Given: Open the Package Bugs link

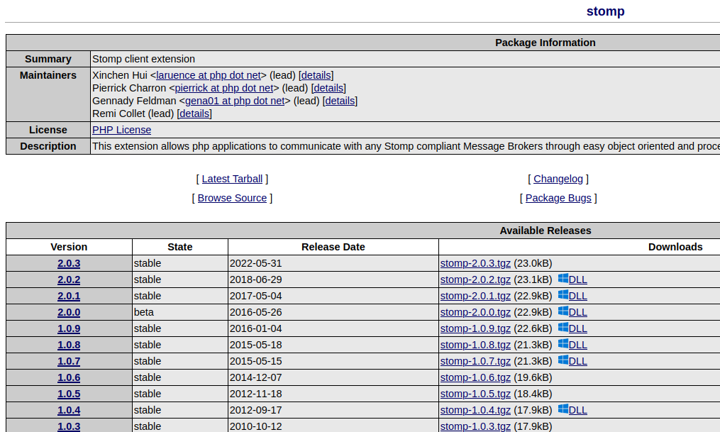Looking at the screenshot, I should click(x=558, y=199).
